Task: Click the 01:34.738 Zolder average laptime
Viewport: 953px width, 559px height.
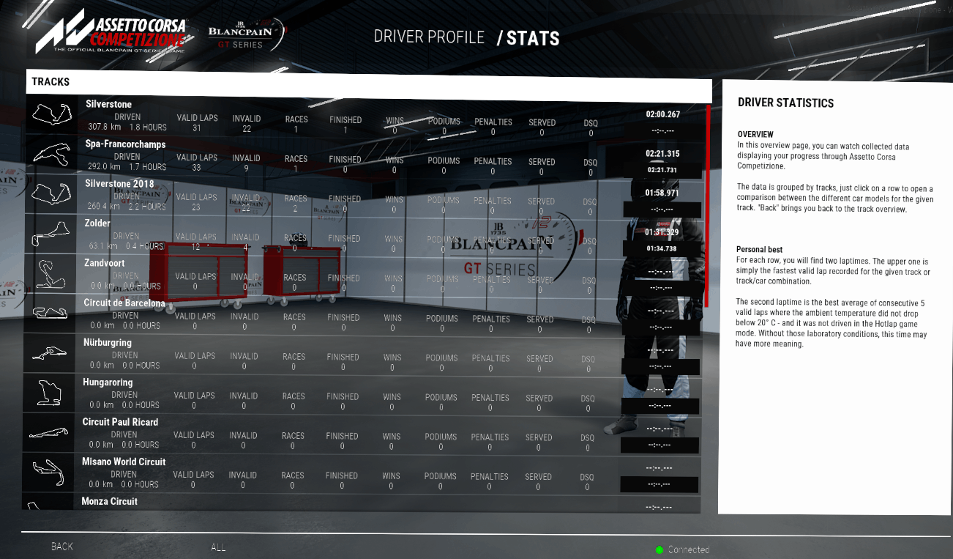Action: [661, 249]
